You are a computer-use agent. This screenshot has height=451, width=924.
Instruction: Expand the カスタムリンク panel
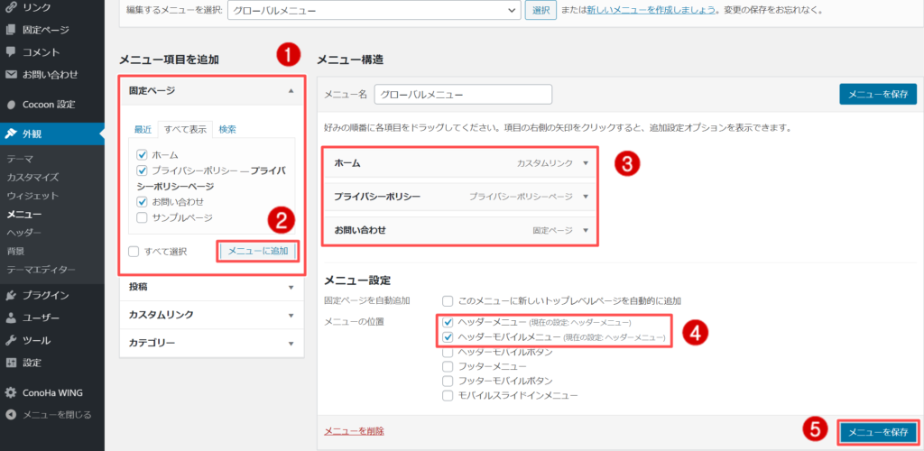[x=211, y=315]
